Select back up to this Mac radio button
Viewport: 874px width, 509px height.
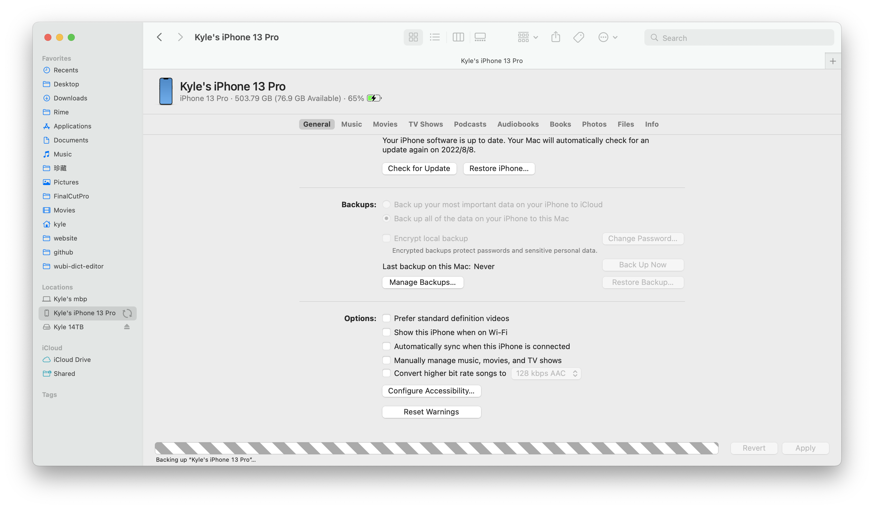(x=386, y=219)
